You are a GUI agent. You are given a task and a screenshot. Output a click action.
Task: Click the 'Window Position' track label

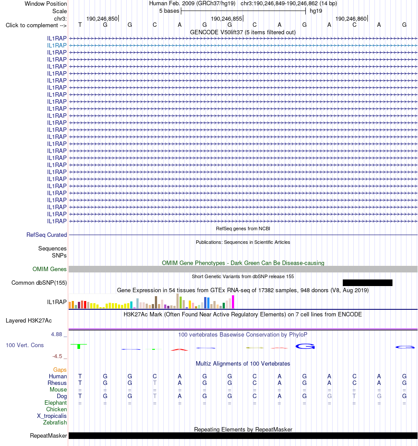(46, 4)
